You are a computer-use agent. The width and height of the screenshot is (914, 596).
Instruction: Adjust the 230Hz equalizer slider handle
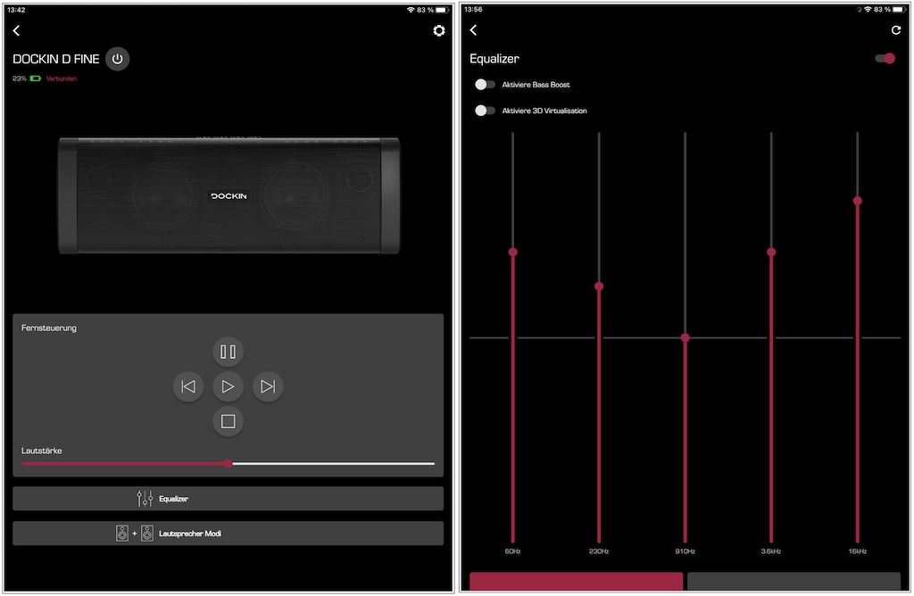pyautogui.click(x=599, y=286)
